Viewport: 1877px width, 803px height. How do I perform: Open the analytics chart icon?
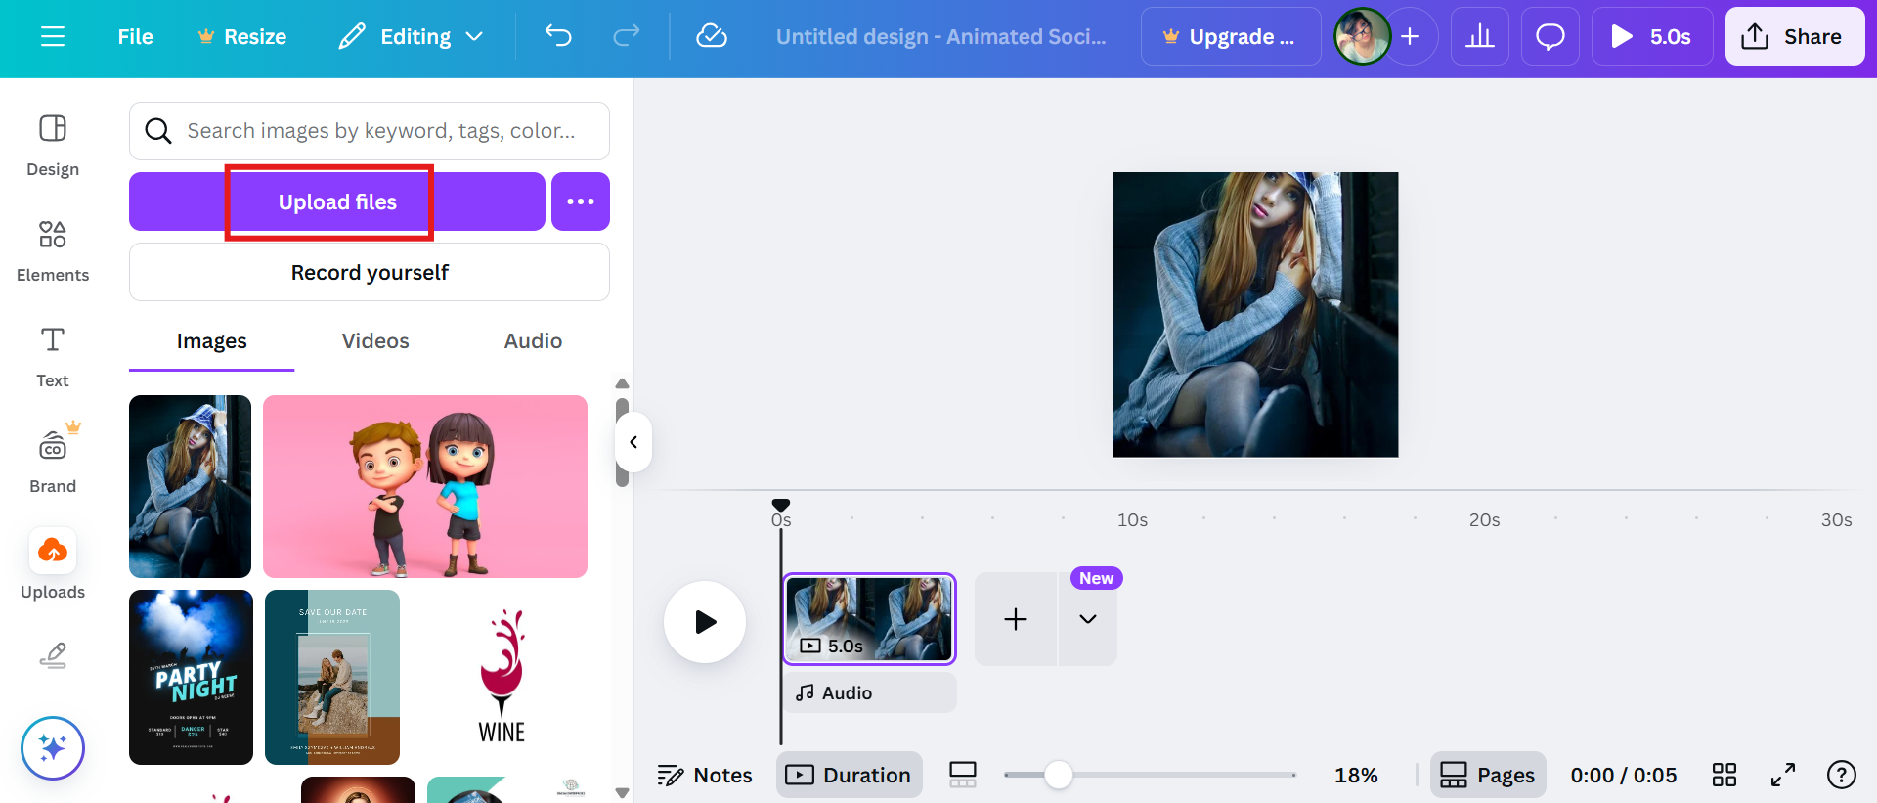[x=1480, y=37]
